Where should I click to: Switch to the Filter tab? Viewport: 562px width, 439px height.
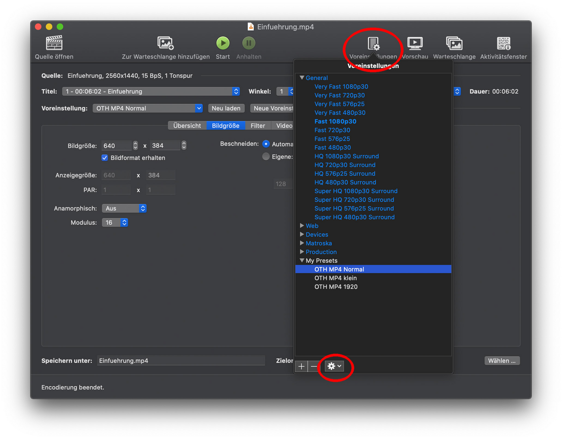pos(258,126)
